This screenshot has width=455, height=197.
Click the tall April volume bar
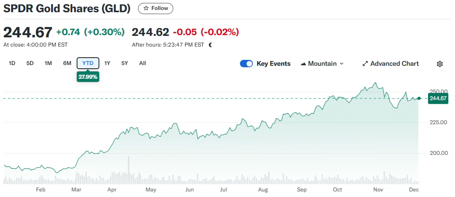tap(128, 170)
